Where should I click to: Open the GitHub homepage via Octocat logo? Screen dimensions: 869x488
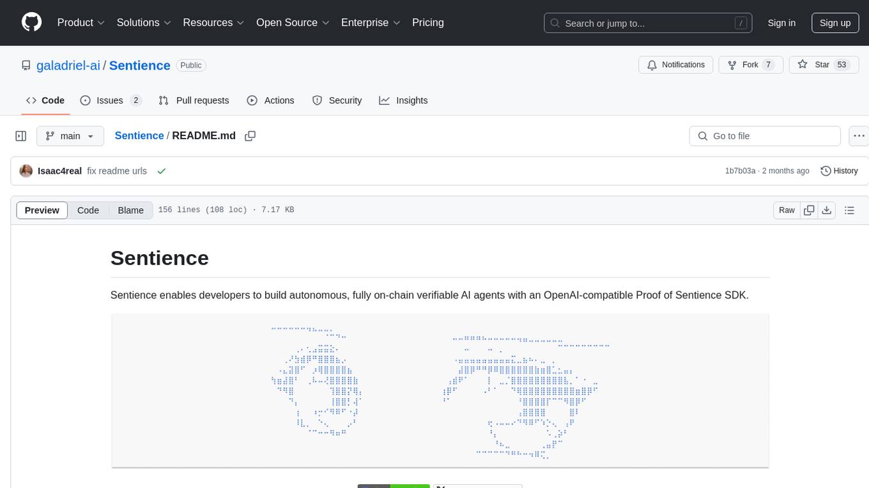click(x=31, y=22)
